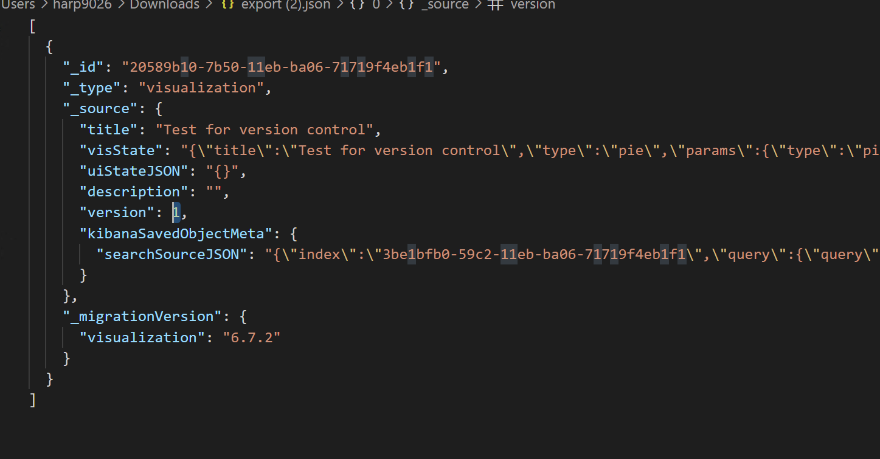This screenshot has width=880, height=459.
Task: Select the _source breadcrumb item
Action: click(445, 5)
